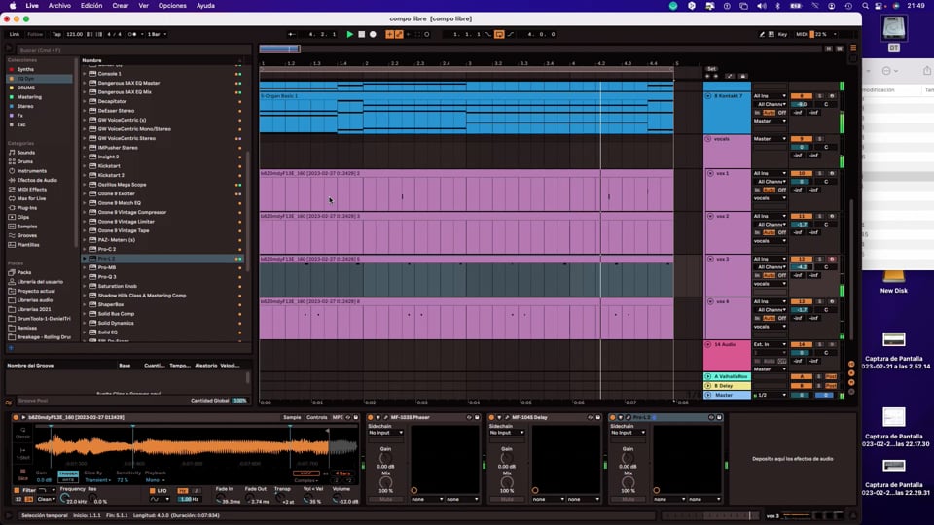Open the Opciones menu
This screenshot has width=934, height=525.
(172, 6)
